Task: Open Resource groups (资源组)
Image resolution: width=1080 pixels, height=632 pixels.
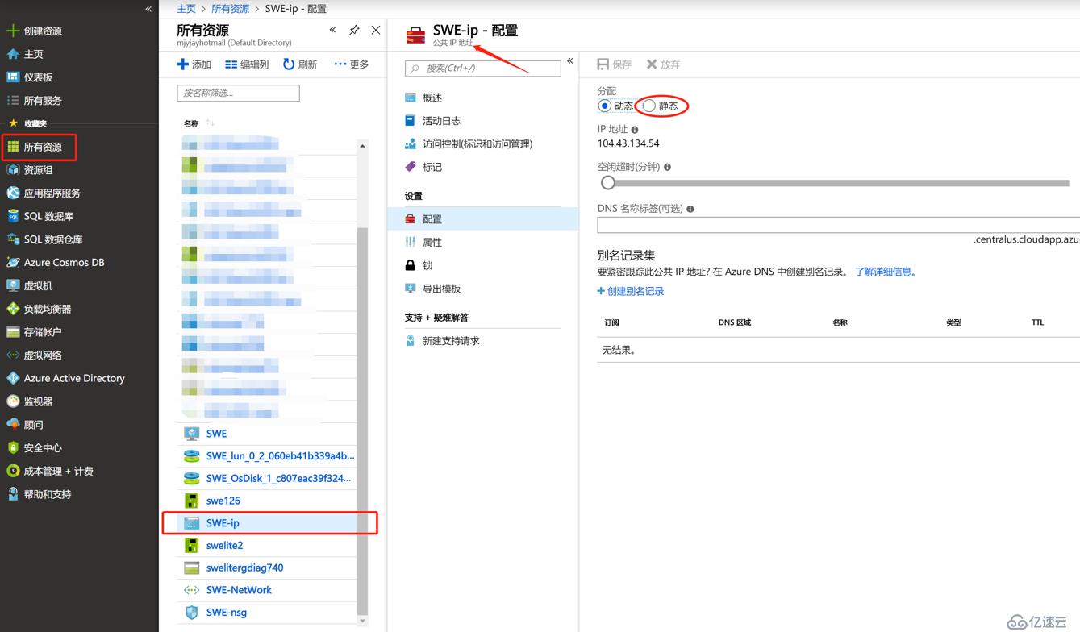Action: (38, 170)
